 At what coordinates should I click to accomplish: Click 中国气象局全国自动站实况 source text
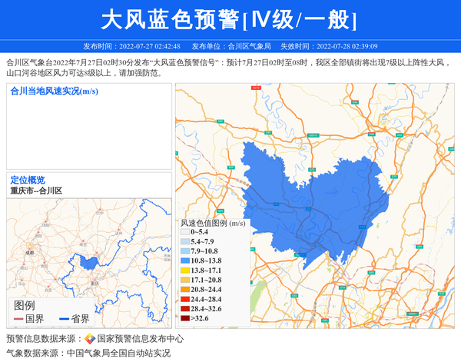[x=118, y=353]
